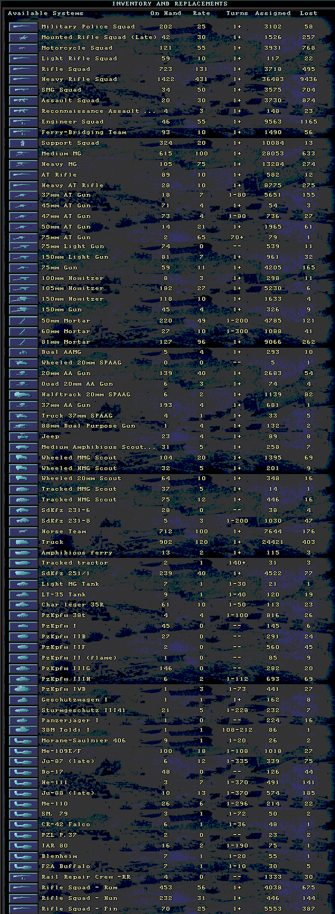Click the Turns column header
The width and height of the screenshot is (335, 914).
pos(237,13)
